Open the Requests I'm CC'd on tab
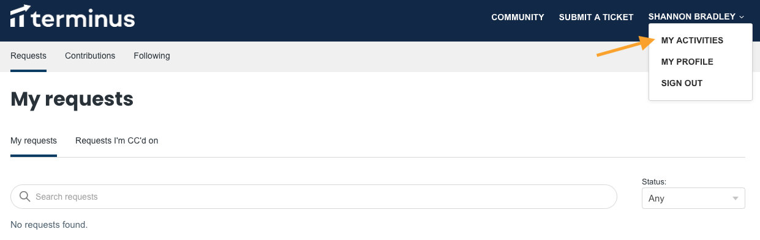The height and width of the screenshot is (240, 760). pyautogui.click(x=117, y=140)
